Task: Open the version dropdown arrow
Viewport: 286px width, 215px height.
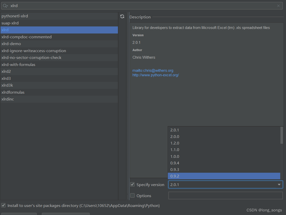Action: [279, 185]
